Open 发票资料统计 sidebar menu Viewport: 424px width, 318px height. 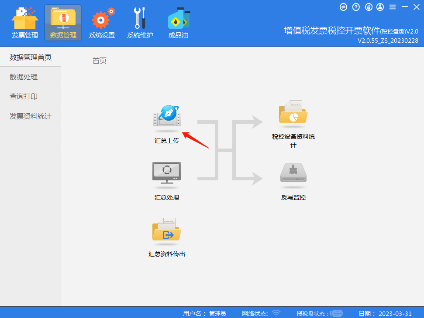(x=31, y=116)
